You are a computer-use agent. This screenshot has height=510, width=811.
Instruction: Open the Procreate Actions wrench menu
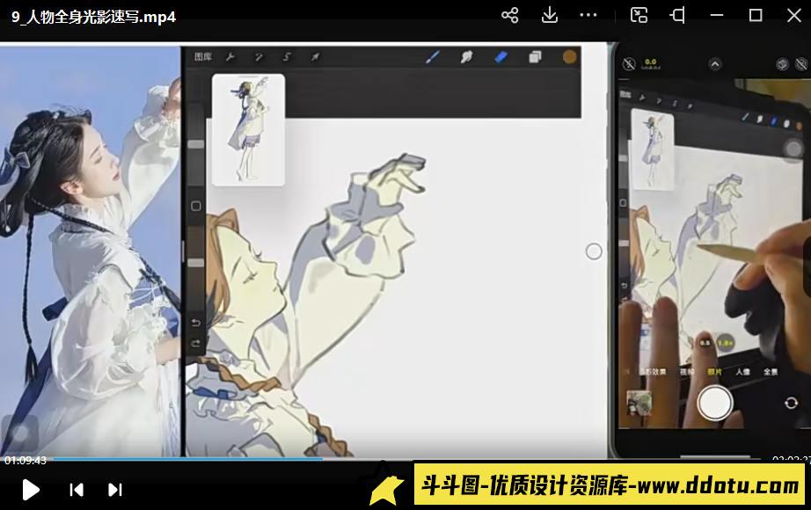click(230, 55)
